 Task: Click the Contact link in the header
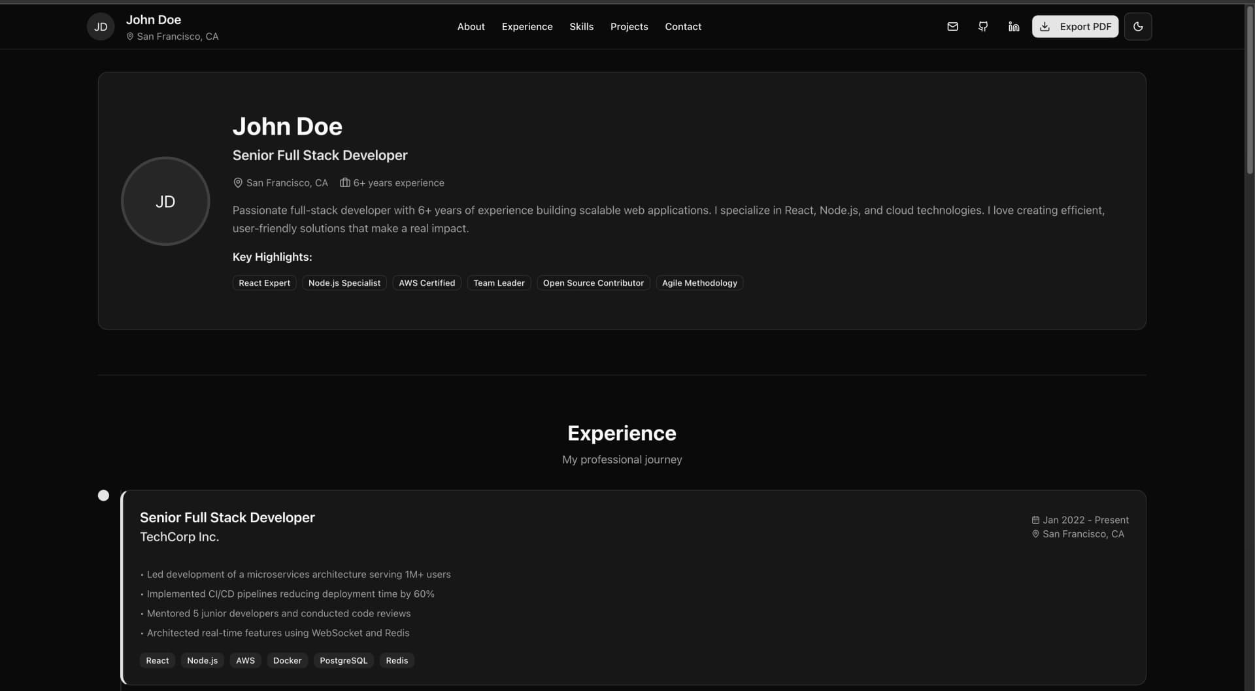[x=682, y=26]
